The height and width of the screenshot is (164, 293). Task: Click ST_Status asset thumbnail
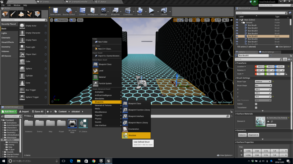[83, 124]
